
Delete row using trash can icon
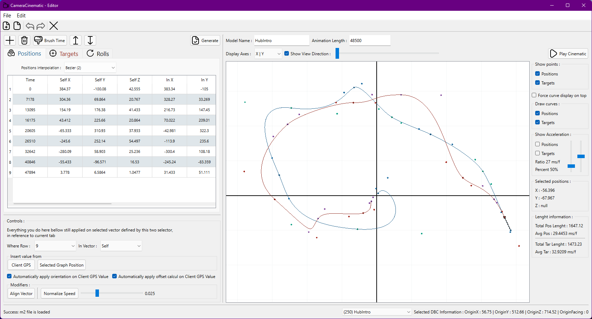click(x=24, y=40)
